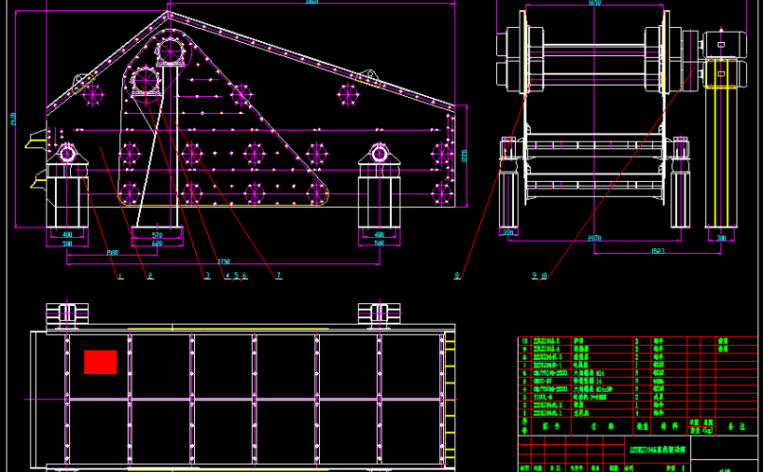Screen dimensions: 763x472
Task: Click callout number 3 label
Action: 207,276
